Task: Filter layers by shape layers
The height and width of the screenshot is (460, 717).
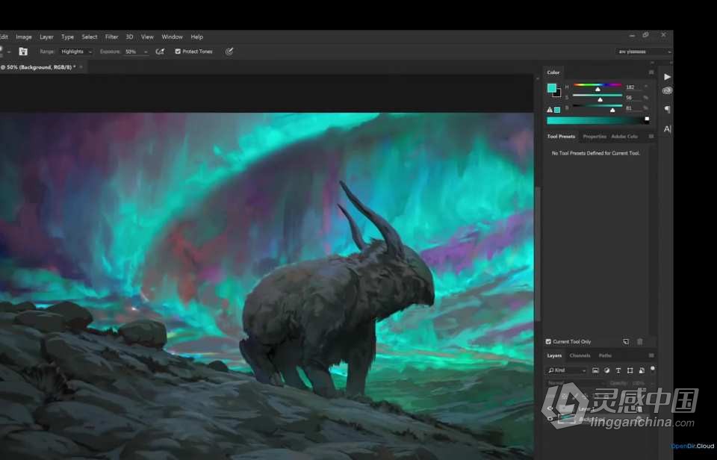Action: (x=630, y=370)
